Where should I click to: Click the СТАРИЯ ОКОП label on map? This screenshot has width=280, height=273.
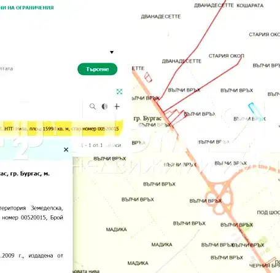[227, 56]
